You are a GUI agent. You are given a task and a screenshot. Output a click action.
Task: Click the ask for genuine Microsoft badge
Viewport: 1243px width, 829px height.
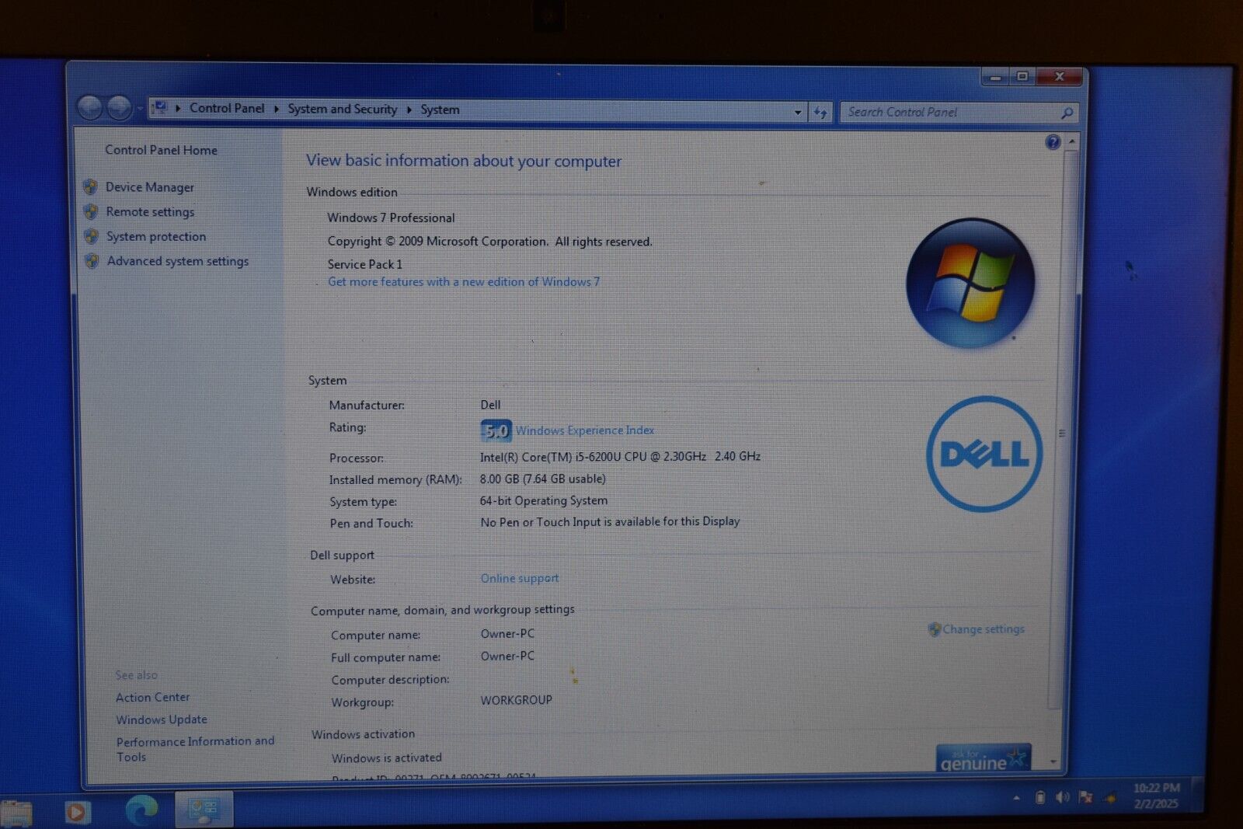tap(984, 758)
